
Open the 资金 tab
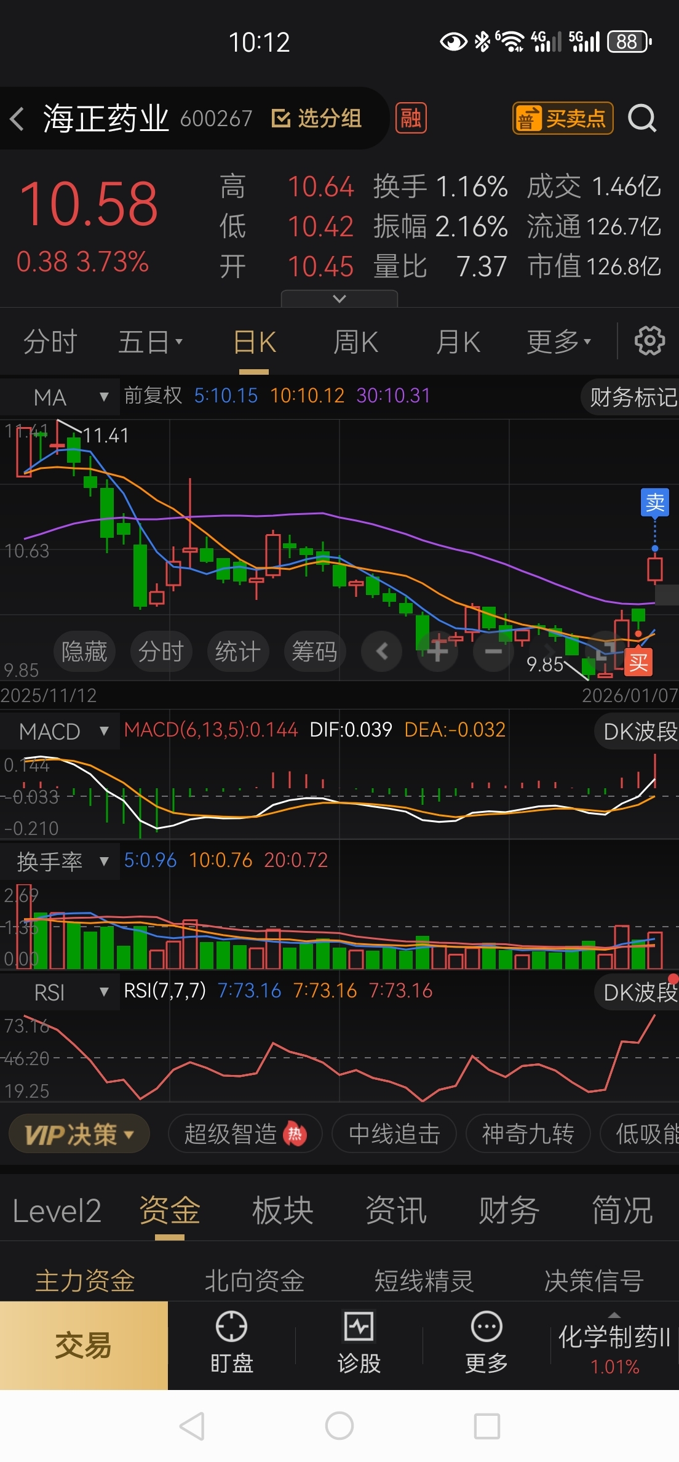(170, 1210)
